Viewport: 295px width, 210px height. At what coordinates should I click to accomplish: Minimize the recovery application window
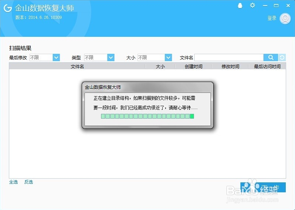265,6
